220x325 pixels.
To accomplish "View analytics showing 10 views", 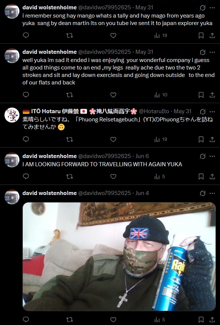I will [x=161, y=95].
